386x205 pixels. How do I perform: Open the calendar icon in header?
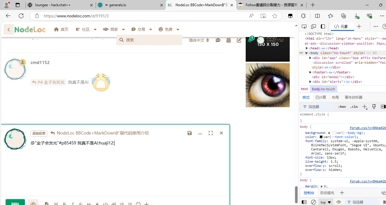(x=229, y=40)
